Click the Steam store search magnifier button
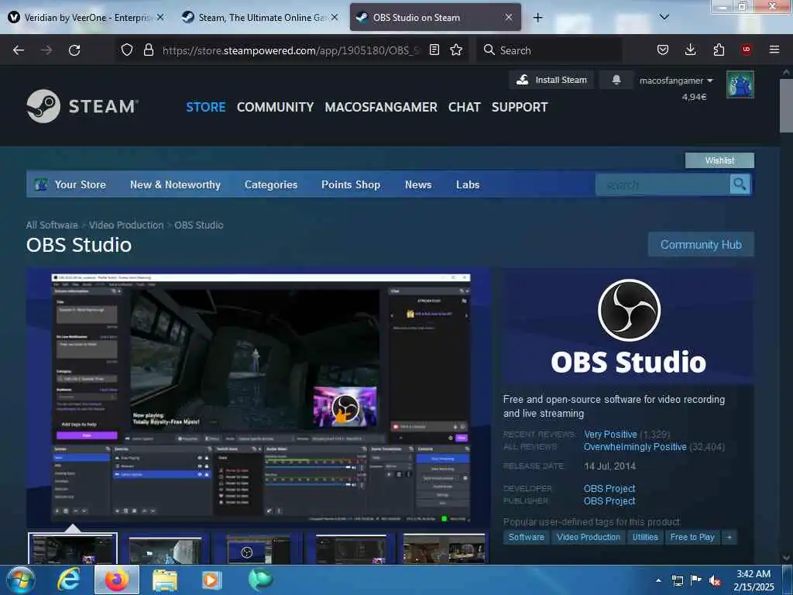 point(740,184)
